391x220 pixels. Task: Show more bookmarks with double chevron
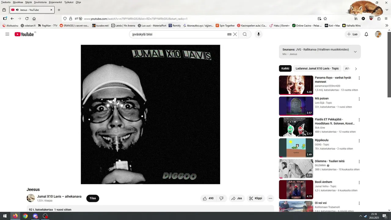pos(387,26)
